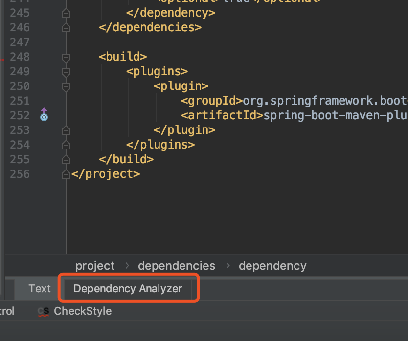Click the org.springframework.boot groupId value
The image size is (408, 341).
[x=325, y=101]
